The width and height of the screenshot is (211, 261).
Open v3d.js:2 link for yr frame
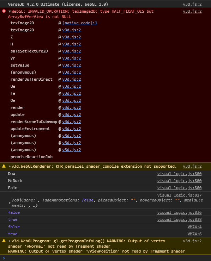(72, 58)
